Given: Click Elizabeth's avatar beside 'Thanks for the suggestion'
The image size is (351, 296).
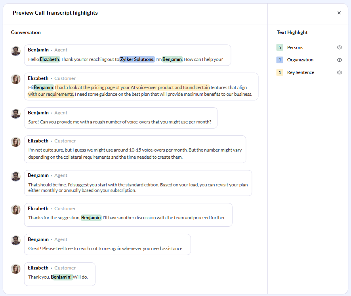Looking at the screenshot, I should pyautogui.click(x=16, y=209).
